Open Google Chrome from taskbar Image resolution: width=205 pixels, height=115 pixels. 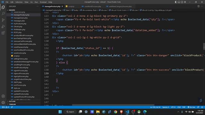[x=115, y=112]
